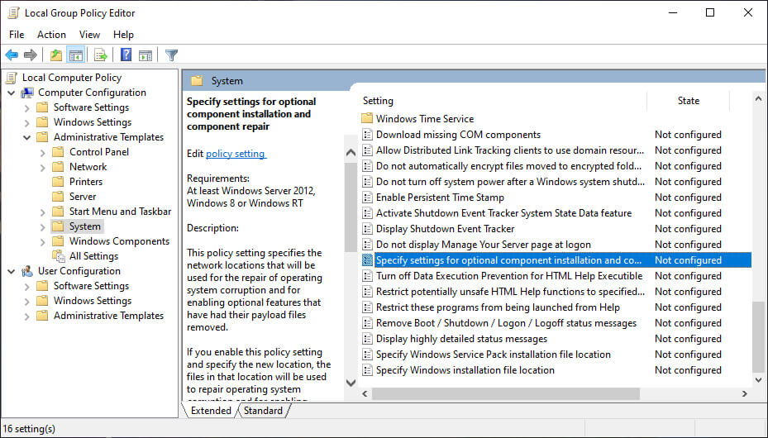The image size is (768, 438).
Task: Click the Network folder icon in tree
Action: click(x=58, y=166)
